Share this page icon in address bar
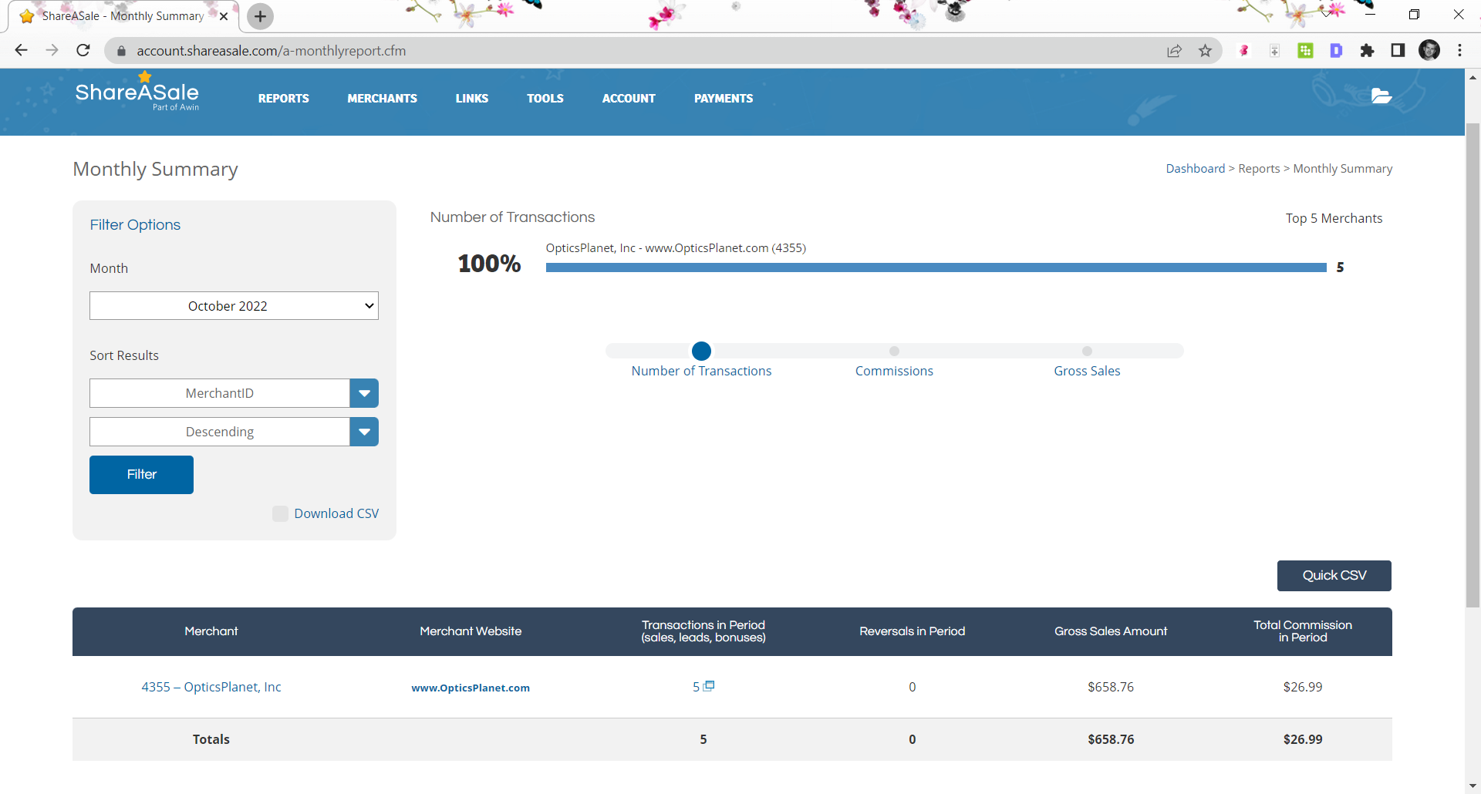This screenshot has width=1481, height=794. pos(1174,51)
